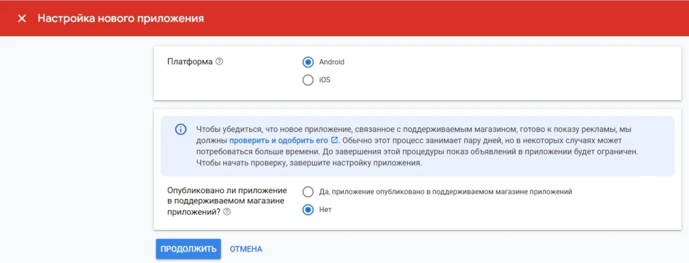The image size is (689, 263).
Task: Open help icon beside 'приложений?' question
Action: click(x=227, y=212)
